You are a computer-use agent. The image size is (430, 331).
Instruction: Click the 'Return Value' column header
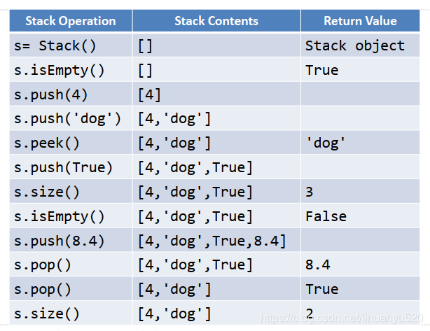360,21
